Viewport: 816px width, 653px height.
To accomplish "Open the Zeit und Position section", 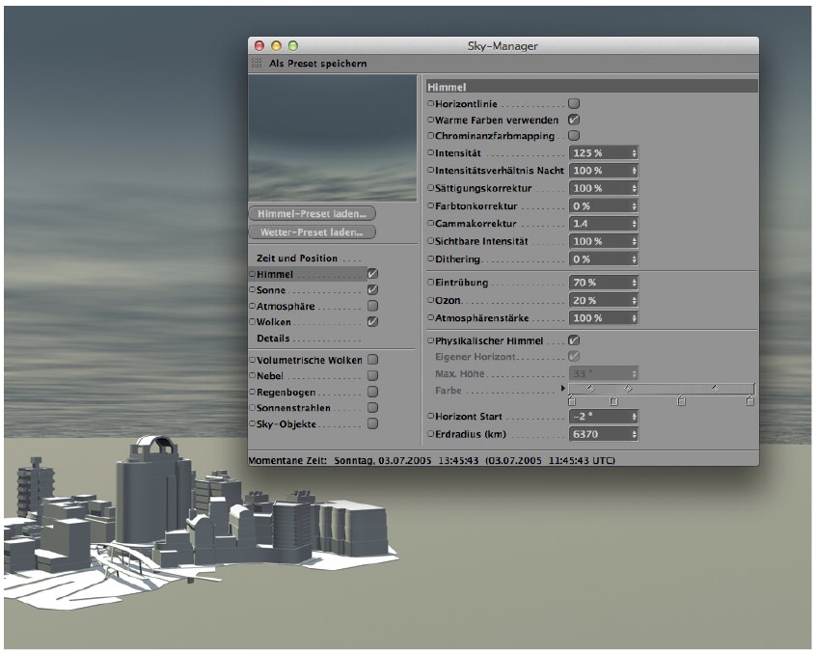I will pos(297,258).
